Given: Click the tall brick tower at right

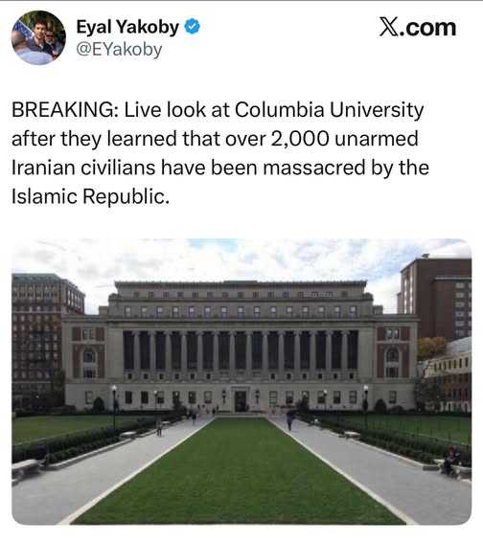Looking at the screenshot, I should click(x=436, y=299).
